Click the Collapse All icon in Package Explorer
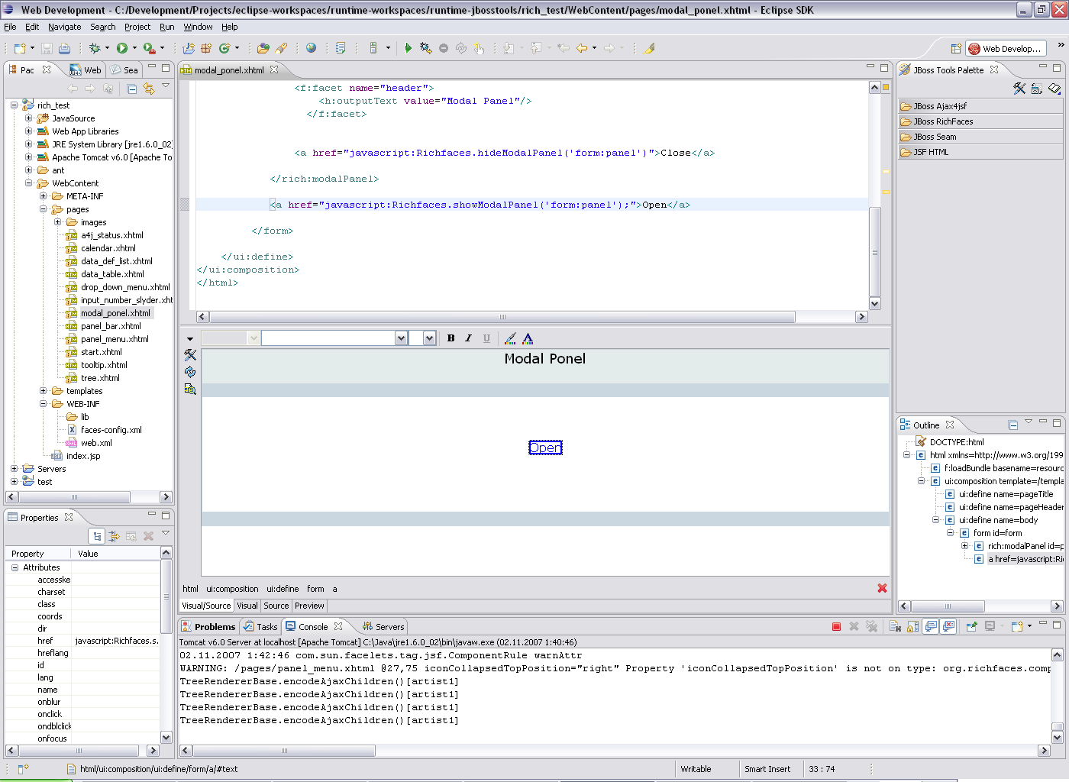Screen dimensions: 1069x782 131,89
